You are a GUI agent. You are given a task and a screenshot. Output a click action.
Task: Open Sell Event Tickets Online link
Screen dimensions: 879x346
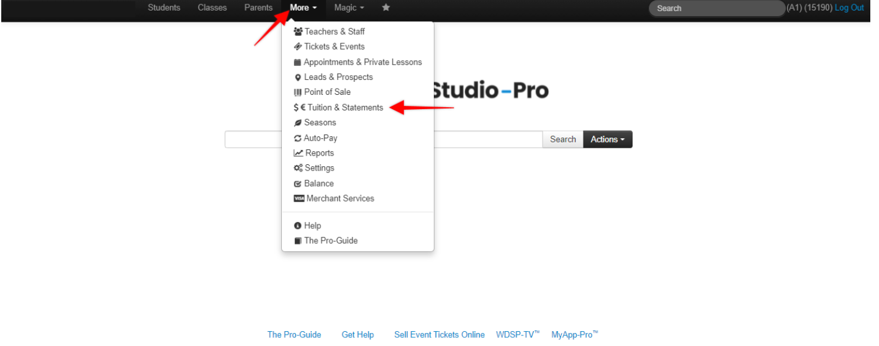click(x=439, y=335)
